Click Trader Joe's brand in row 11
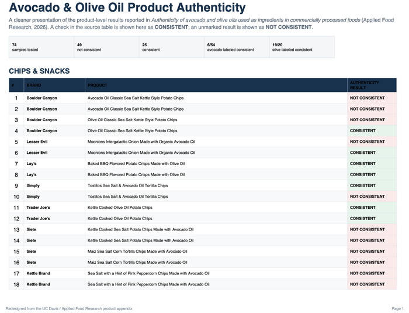Screen dimensions: 409x313 point(38,208)
